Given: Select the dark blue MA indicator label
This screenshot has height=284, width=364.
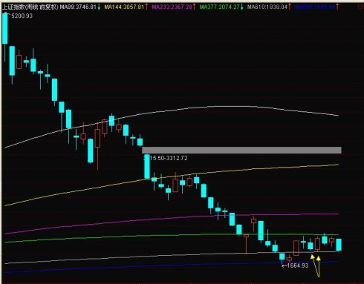Looking at the screenshot, I should pyautogui.click(x=315, y=7).
